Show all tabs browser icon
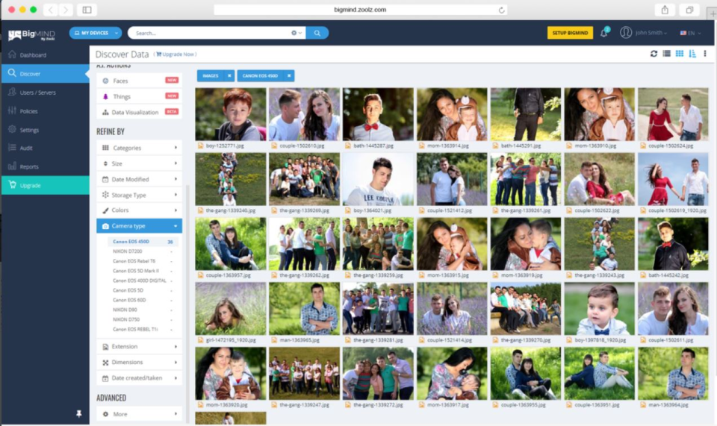The height and width of the screenshot is (426, 717). [689, 10]
